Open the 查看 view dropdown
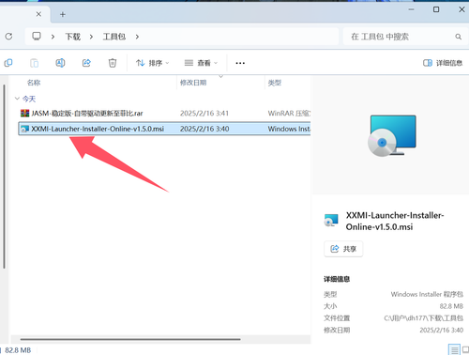The height and width of the screenshot is (355, 469). 201,63
